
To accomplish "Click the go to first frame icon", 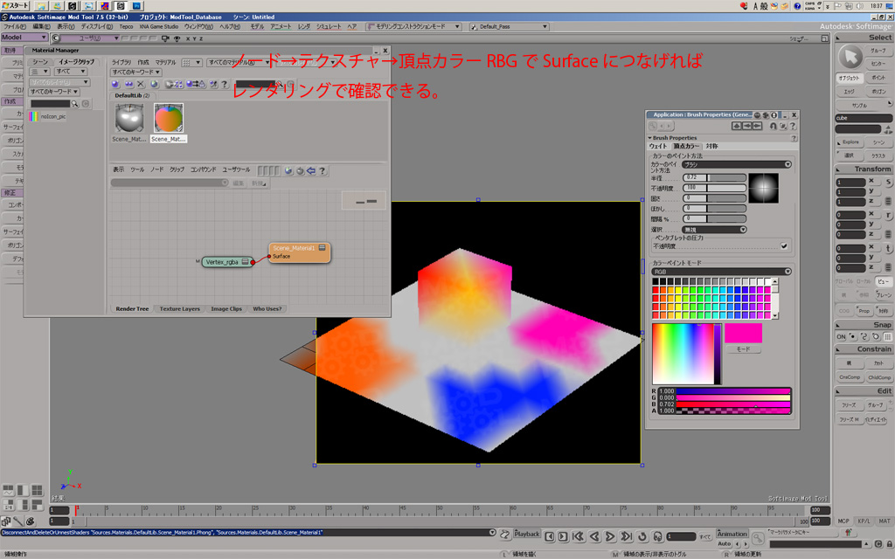I will coord(579,536).
